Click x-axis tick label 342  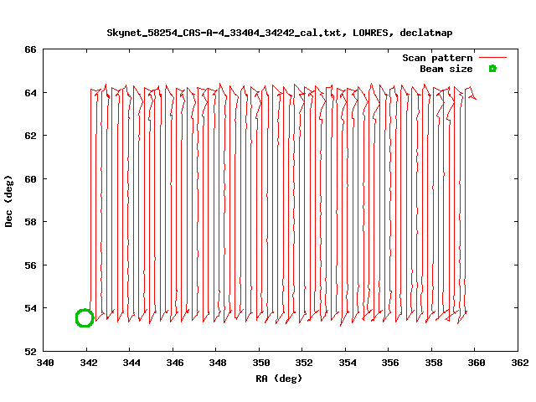point(88,363)
